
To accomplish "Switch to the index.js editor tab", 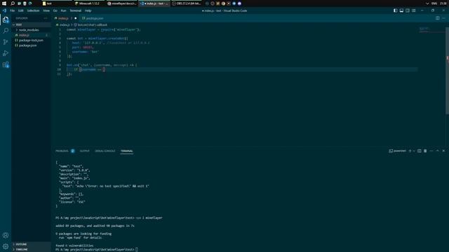I will click(63, 18).
